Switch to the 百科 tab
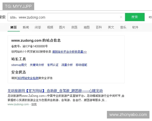The image size is (152, 121). [x=99, y=27]
